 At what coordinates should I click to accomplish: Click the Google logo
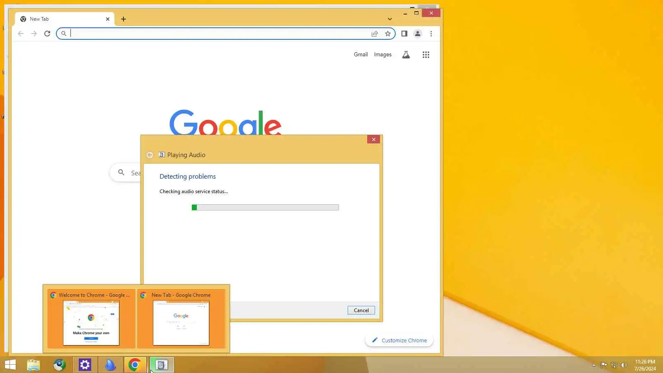225,123
